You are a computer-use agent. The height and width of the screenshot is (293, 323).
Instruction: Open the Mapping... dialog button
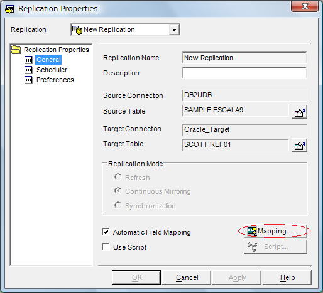pos(275,231)
